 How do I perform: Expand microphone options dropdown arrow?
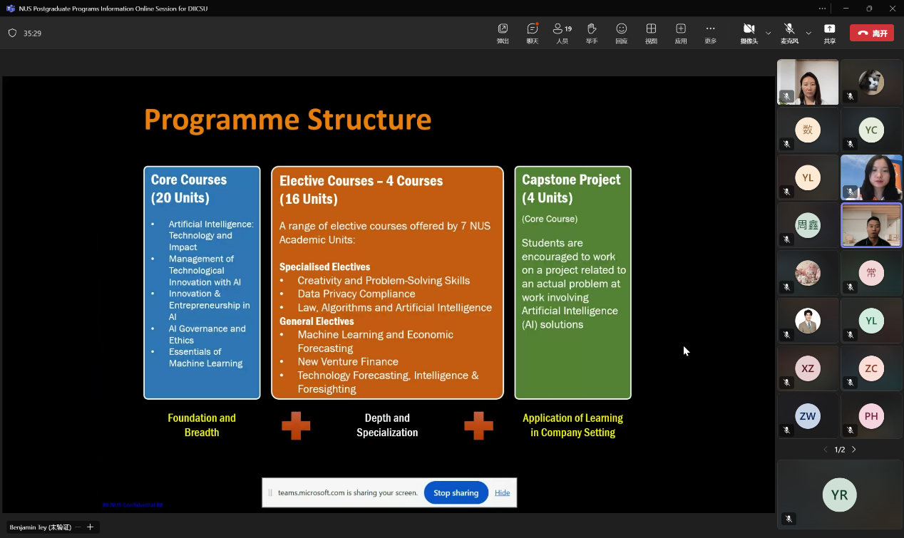(x=808, y=33)
